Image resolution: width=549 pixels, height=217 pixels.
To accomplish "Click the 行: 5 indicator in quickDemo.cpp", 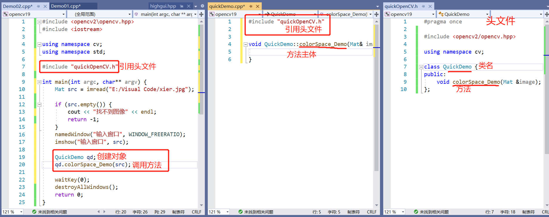I will 317,212.
